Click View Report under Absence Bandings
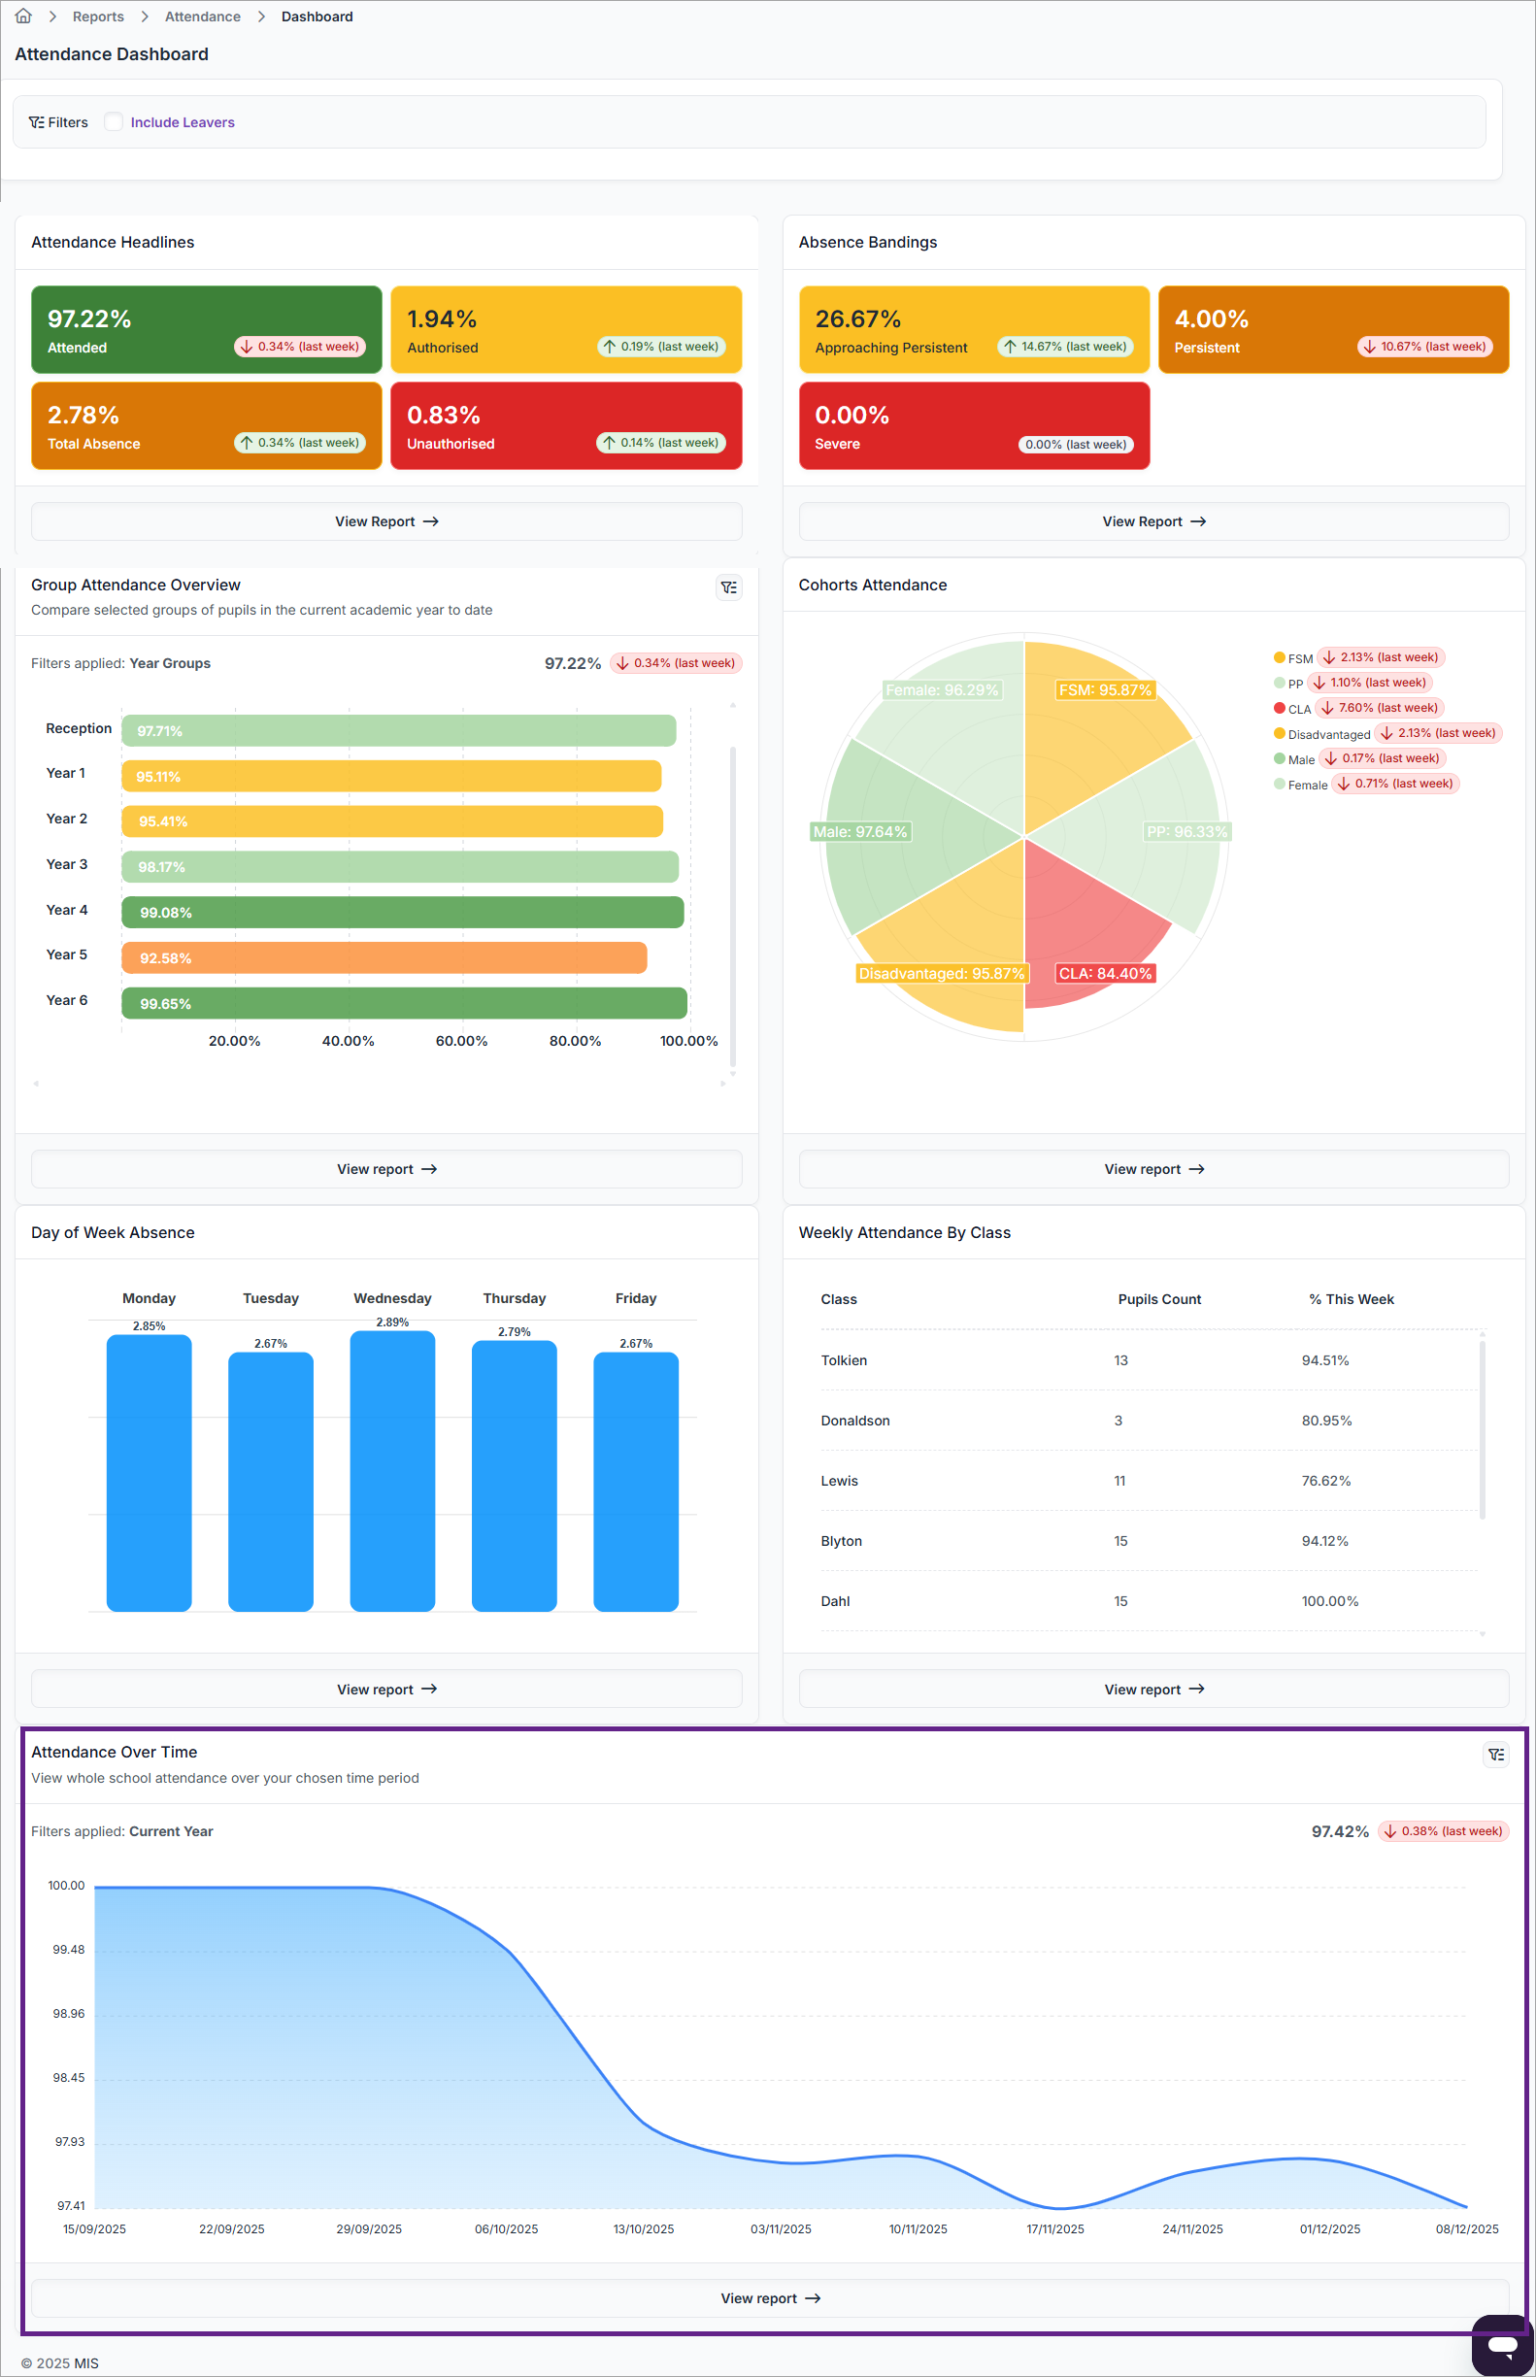1536x2377 pixels. click(x=1153, y=521)
